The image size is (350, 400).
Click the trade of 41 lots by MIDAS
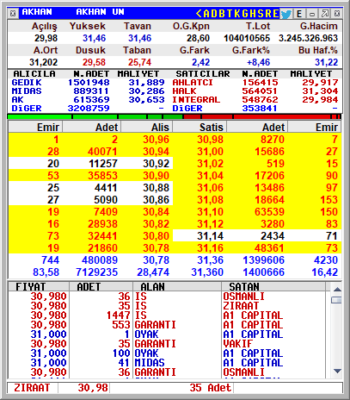click(x=166, y=363)
